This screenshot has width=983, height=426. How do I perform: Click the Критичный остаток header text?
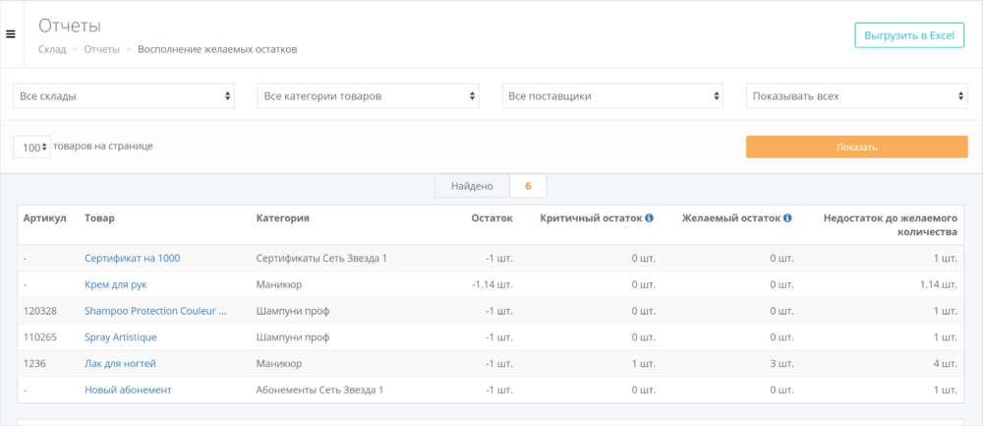pyautogui.click(x=591, y=218)
